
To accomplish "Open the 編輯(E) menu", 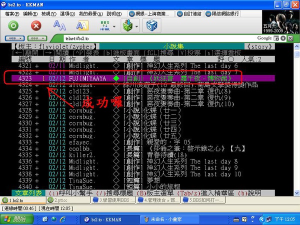I will coord(30,14).
